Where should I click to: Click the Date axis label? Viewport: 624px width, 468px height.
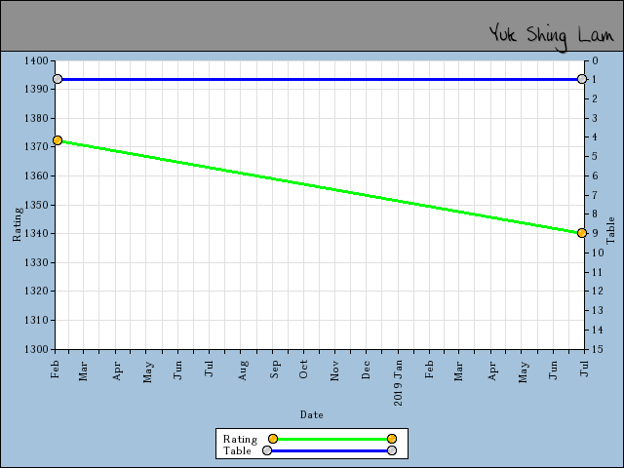(x=312, y=414)
